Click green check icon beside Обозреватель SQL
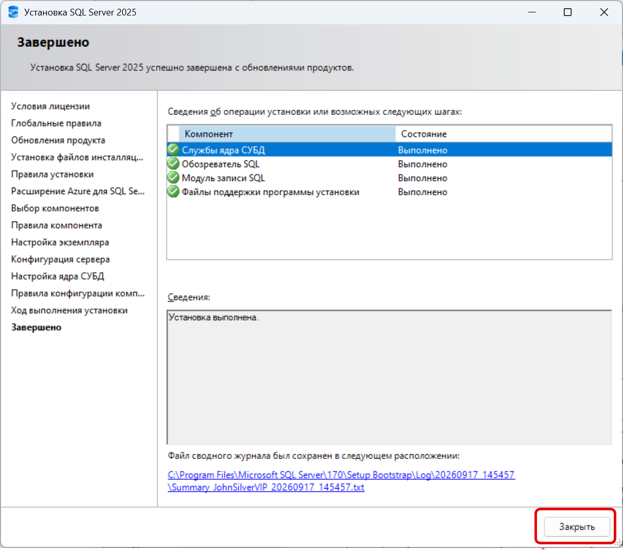 tap(174, 164)
